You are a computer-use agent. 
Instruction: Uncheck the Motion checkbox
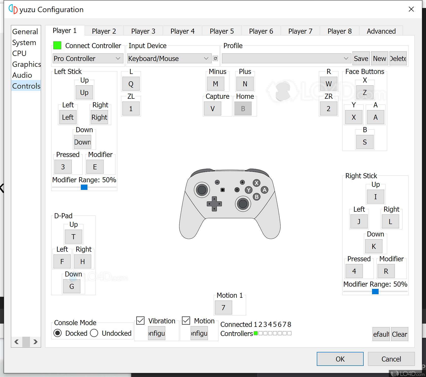[x=186, y=321]
